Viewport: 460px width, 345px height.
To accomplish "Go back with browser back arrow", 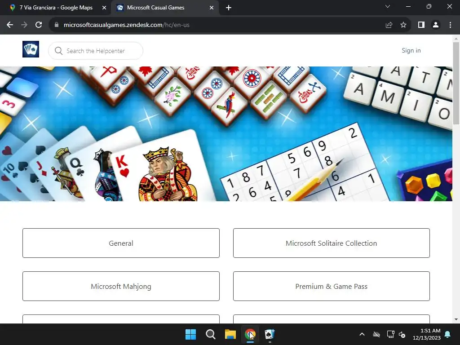I will pos(10,25).
